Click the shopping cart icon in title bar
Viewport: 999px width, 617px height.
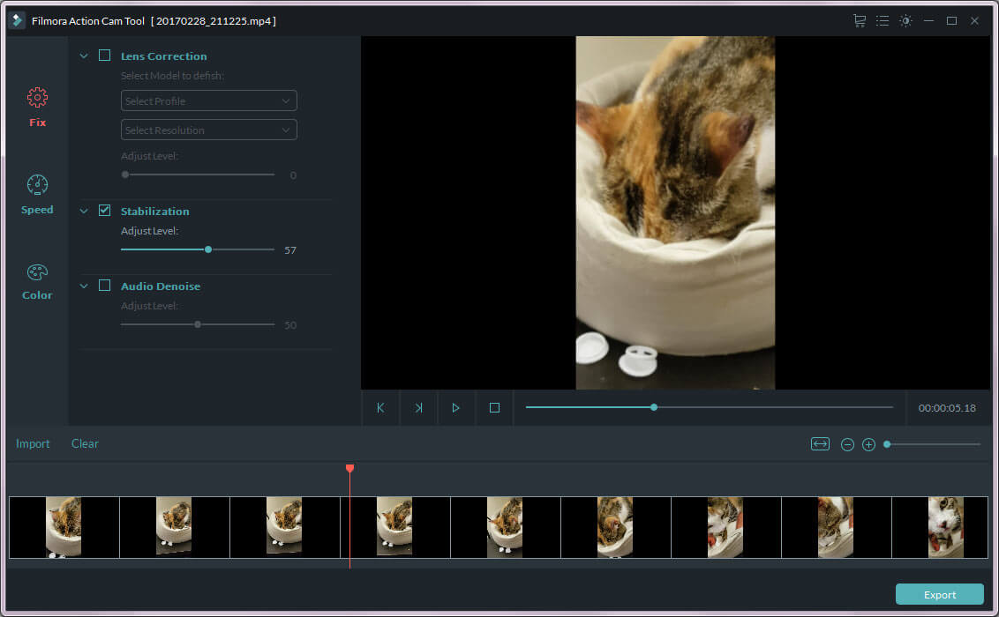pyautogui.click(x=859, y=20)
